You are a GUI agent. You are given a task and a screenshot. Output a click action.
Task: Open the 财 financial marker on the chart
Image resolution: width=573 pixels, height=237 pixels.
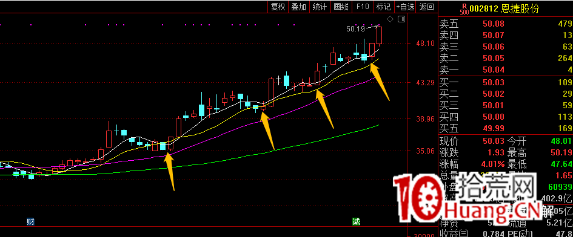pyautogui.click(x=31, y=221)
